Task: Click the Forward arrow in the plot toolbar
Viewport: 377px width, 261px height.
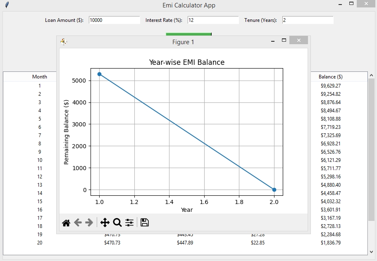Action: [x=89, y=223]
